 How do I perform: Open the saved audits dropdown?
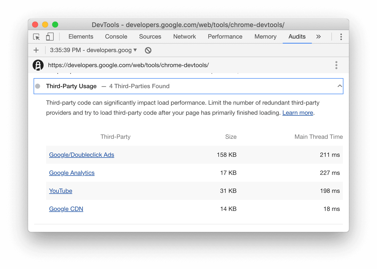92,50
